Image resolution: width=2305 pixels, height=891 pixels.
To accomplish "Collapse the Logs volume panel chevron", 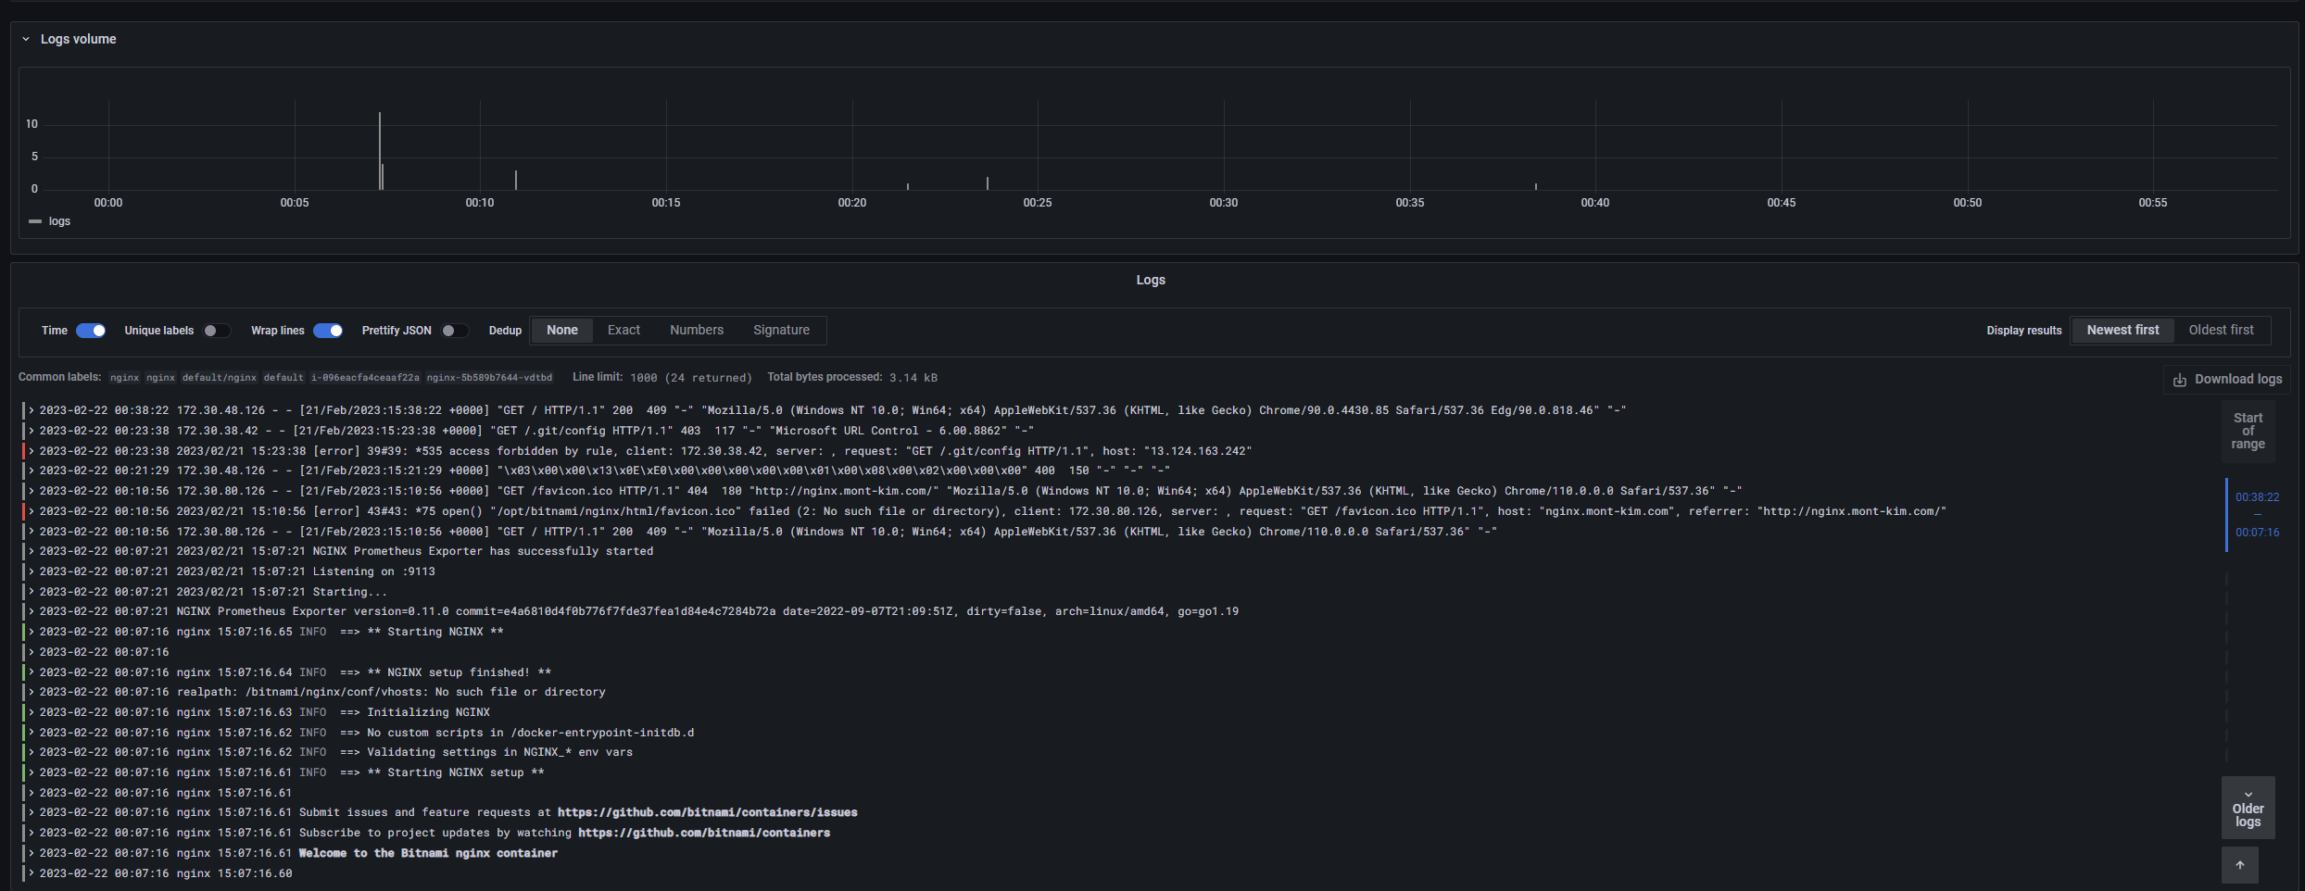I will click(26, 39).
